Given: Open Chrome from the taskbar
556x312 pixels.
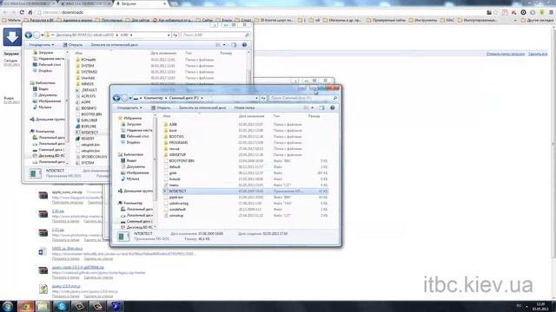Looking at the screenshot, I should pos(25,306).
